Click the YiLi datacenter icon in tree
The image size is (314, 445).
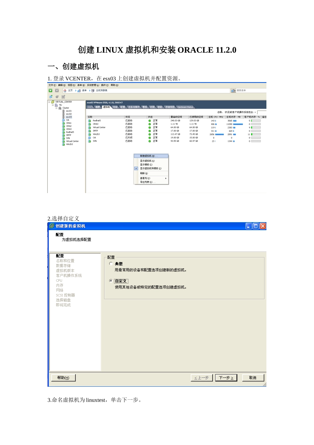pyautogui.click(x=56, y=105)
